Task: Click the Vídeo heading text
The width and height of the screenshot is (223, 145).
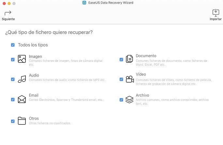Action: click(141, 74)
